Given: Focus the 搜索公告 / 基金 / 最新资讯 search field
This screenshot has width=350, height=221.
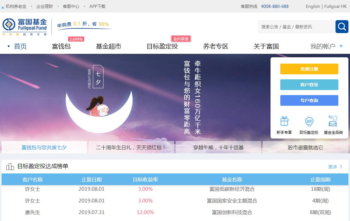Looking at the screenshot, I should click(297, 27).
